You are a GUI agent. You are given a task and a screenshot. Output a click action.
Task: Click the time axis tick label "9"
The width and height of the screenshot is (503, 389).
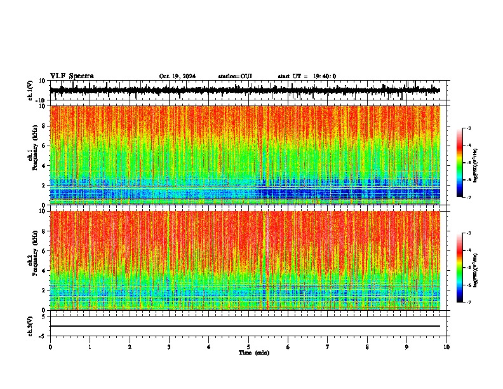coord(406,347)
